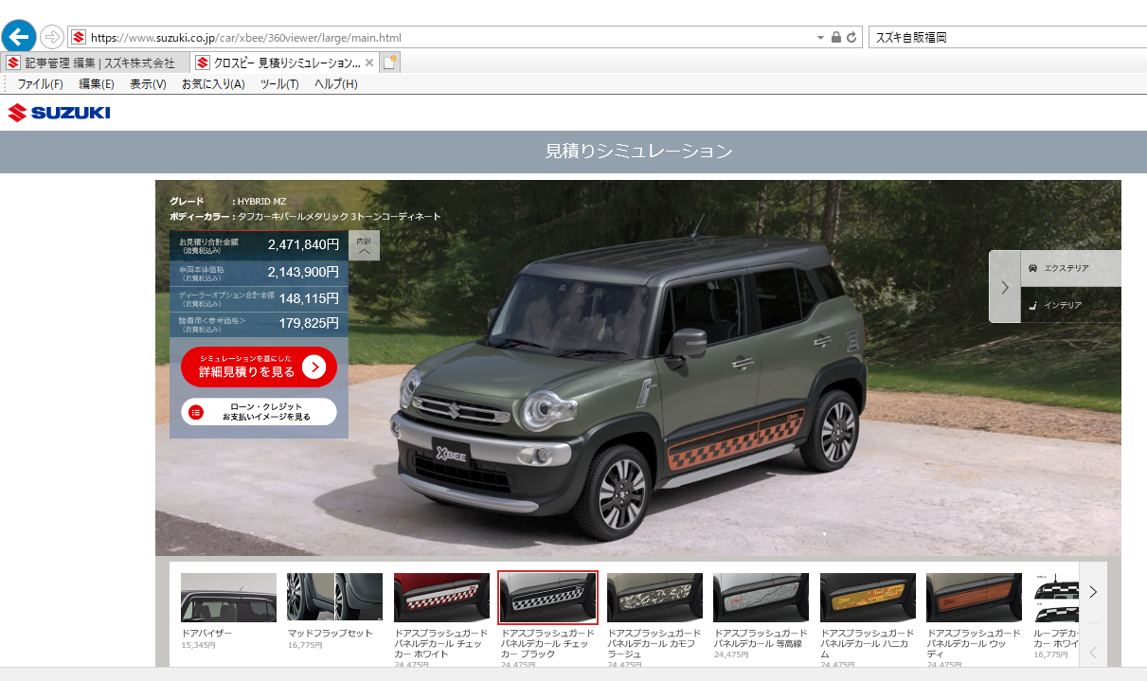Viewport: 1147px width, 681px height.
Task: Click the 見積りシミュレーション page heading
Action: (639, 152)
